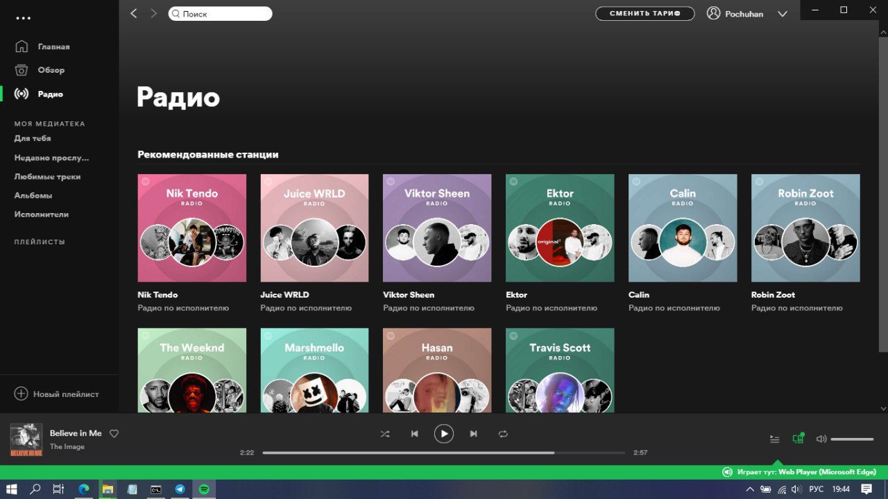Toggle shuffle playback

[x=385, y=434]
